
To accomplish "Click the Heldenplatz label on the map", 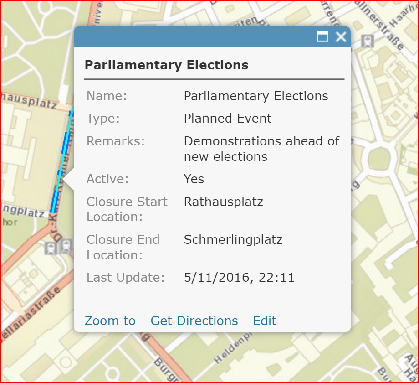I will (x=233, y=348).
